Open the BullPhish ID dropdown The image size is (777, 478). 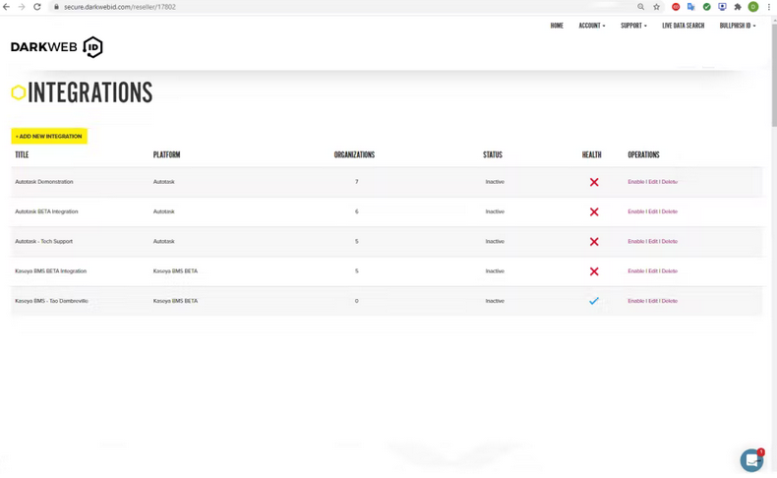737,26
